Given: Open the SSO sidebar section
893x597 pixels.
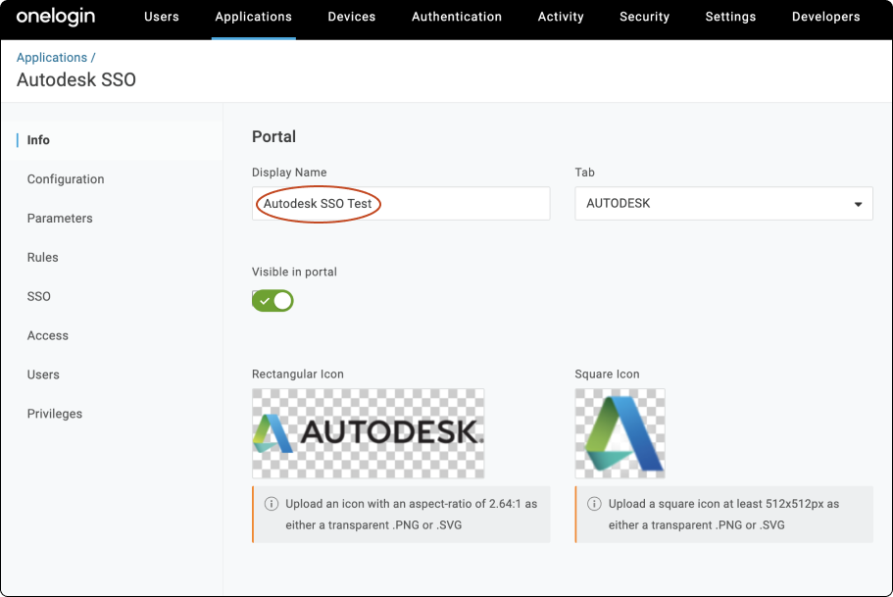Looking at the screenshot, I should coord(38,296).
